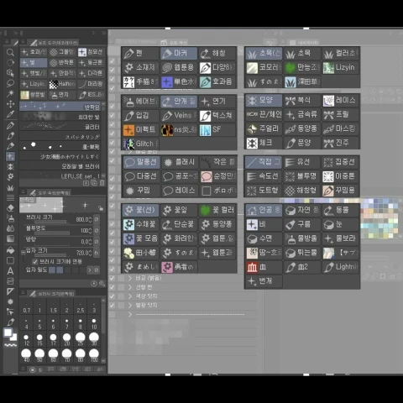
Task: Switch to 반짝톤 sub tool tab
Action: (62, 63)
